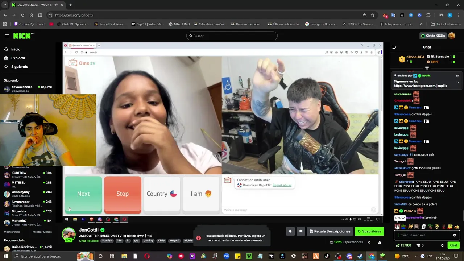Screen dimensions: 464x261
Task: Open Steam from Windows taskbar
Action: pos(360,256)
